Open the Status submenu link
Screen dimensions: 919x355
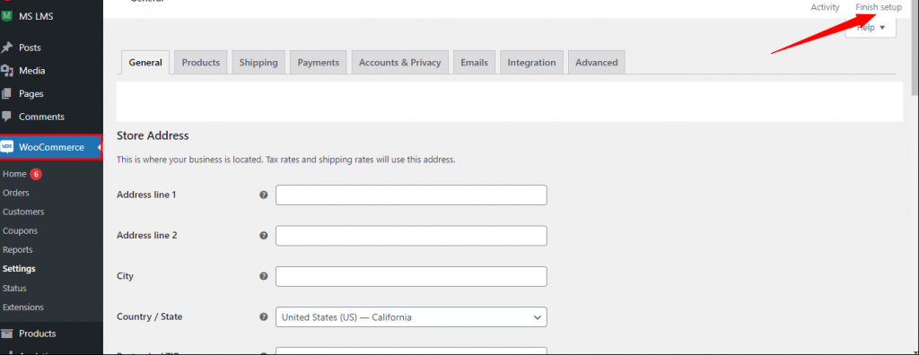coord(14,289)
